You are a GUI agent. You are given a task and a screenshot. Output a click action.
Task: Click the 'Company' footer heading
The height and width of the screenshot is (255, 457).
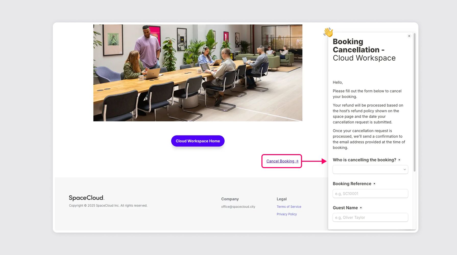point(230,199)
